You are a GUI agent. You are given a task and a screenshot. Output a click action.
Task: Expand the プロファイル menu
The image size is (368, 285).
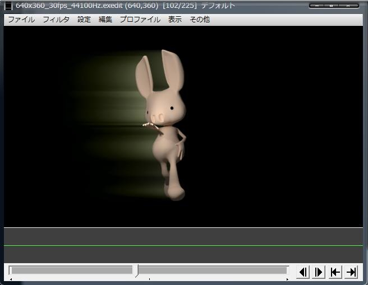click(140, 19)
